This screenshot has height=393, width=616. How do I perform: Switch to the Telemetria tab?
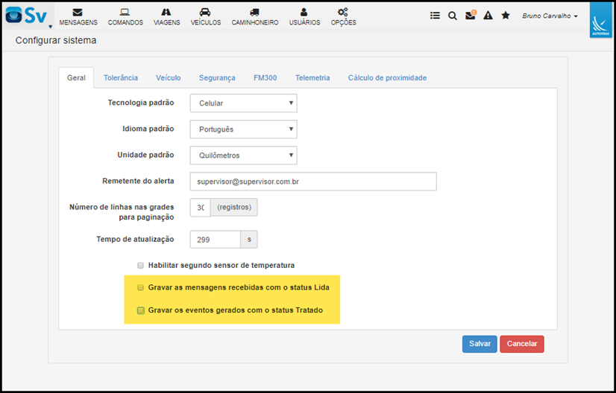tap(312, 77)
